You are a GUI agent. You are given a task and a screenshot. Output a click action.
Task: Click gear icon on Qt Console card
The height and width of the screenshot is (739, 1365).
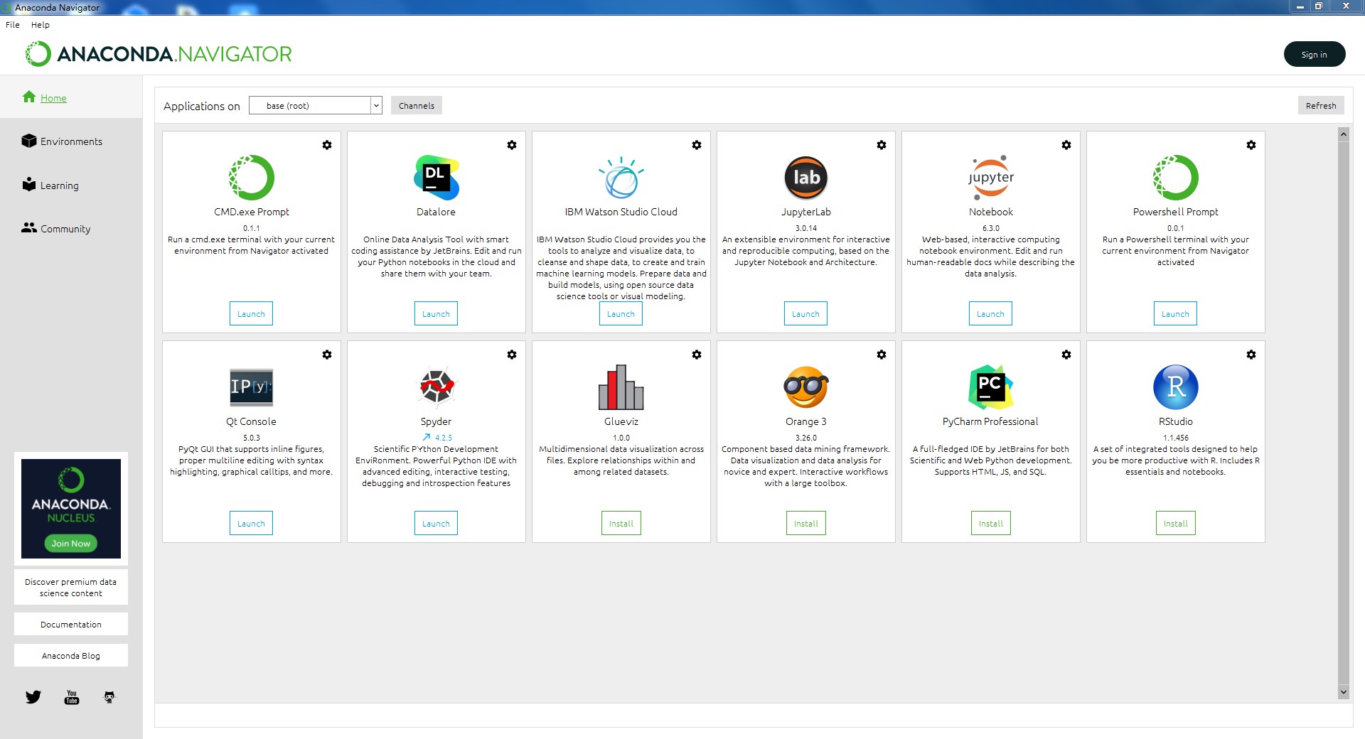point(327,355)
